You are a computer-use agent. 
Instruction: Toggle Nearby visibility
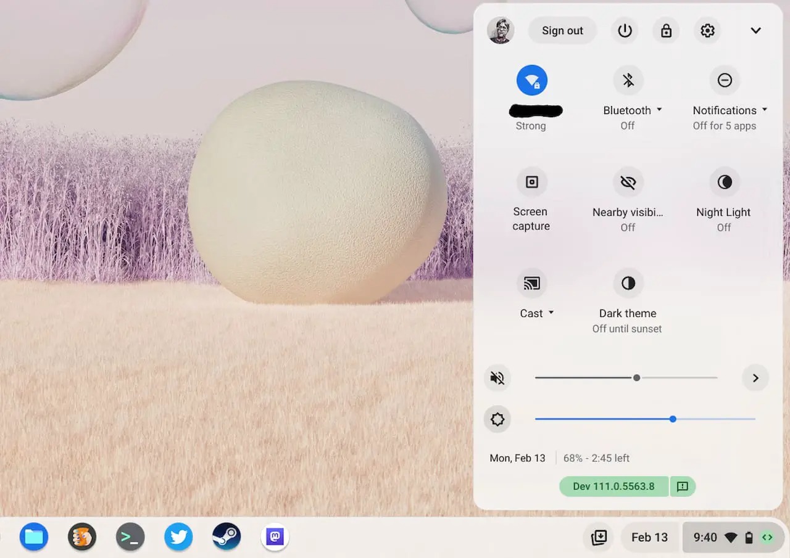pos(628,182)
